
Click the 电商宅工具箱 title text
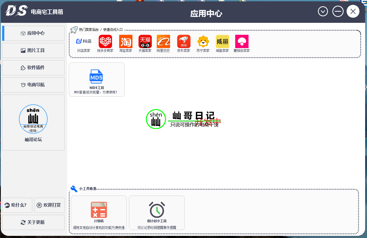(x=47, y=12)
